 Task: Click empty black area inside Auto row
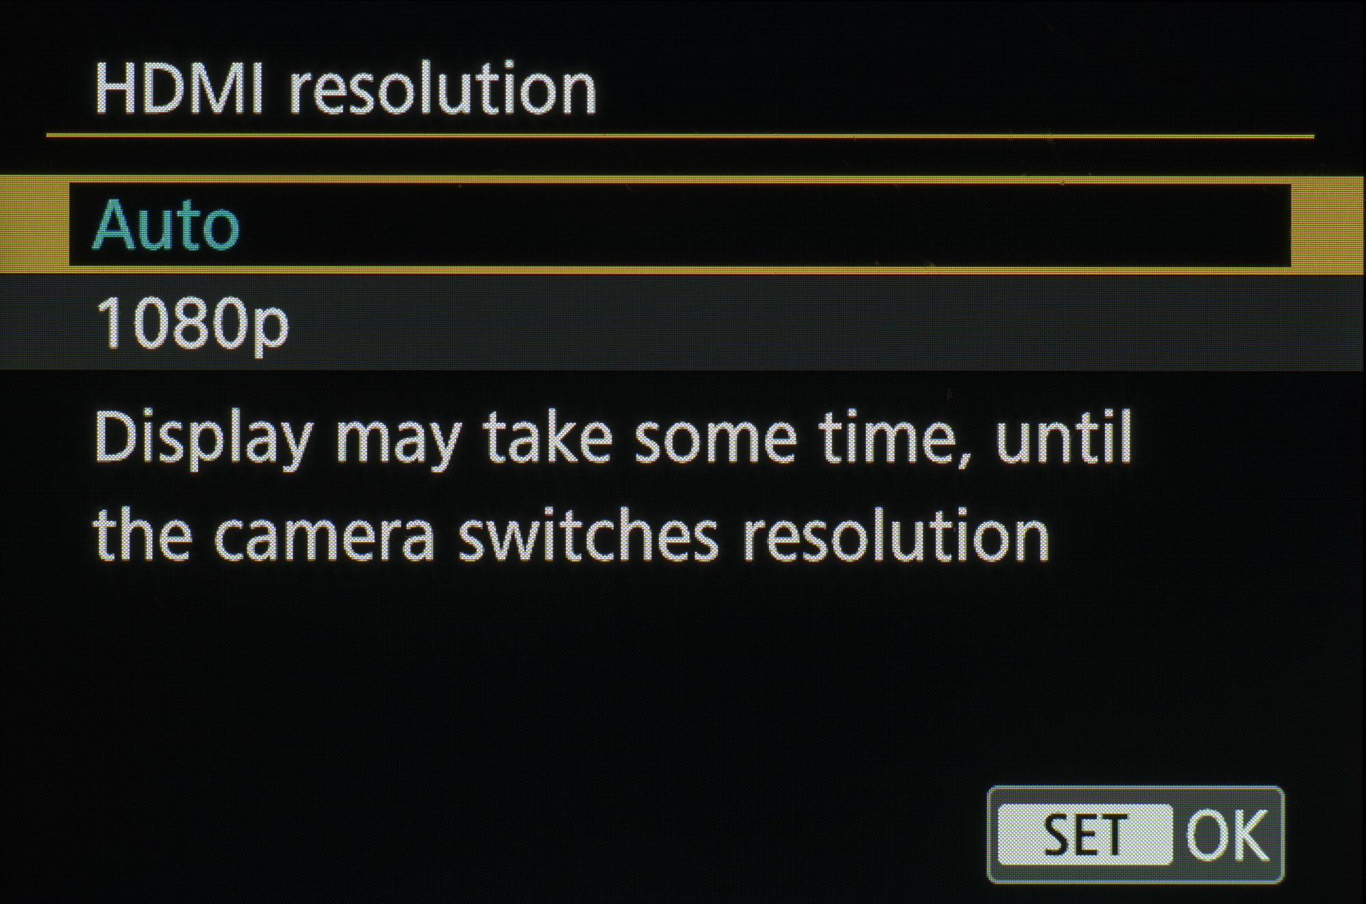tap(751, 224)
